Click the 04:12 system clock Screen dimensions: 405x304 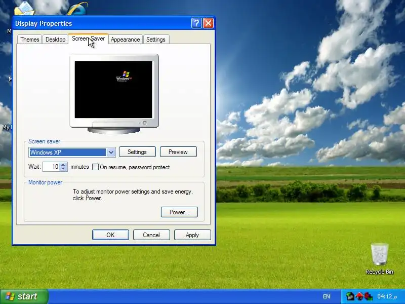tap(387, 296)
